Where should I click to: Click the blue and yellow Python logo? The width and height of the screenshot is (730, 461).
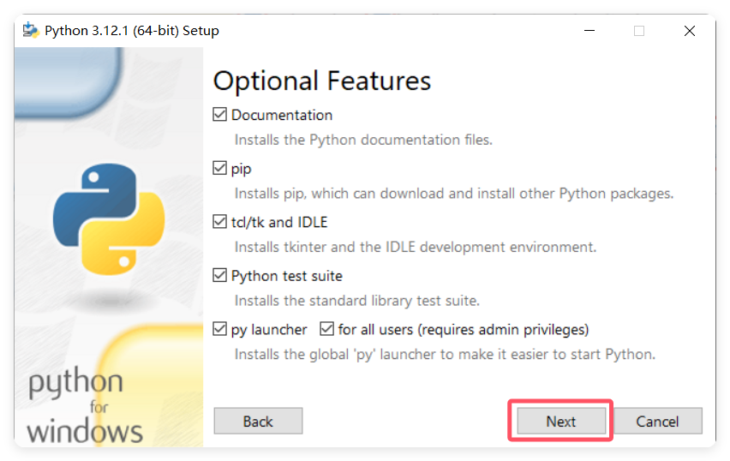pos(109,219)
